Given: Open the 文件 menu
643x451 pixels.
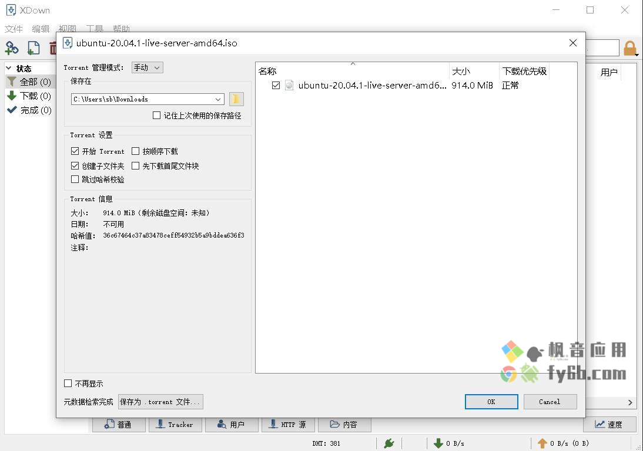Looking at the screenshot, I should tap(14, 29).
